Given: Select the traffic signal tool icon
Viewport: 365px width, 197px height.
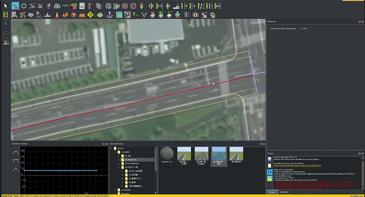Looking at the screenshot, I should (141, 6).
